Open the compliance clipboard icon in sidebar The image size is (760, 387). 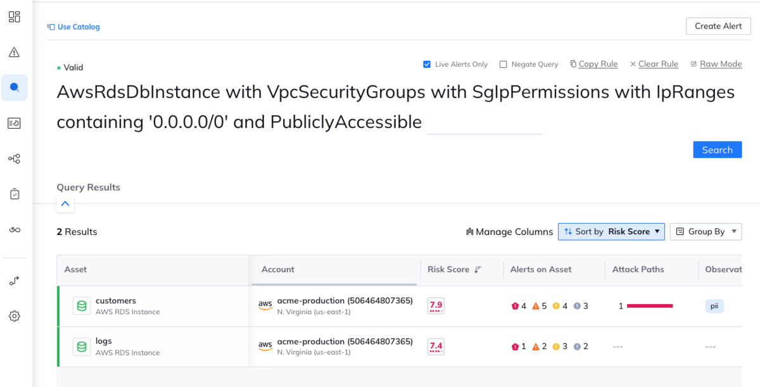[15, 194]
